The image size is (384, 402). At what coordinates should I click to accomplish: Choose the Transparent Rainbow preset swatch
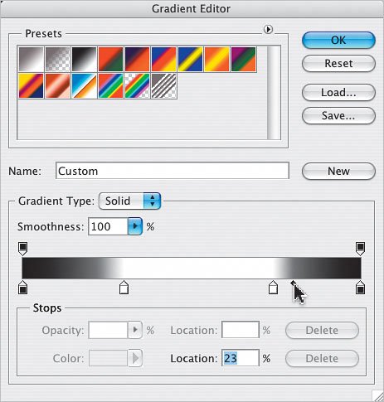[x=137, y=85]
